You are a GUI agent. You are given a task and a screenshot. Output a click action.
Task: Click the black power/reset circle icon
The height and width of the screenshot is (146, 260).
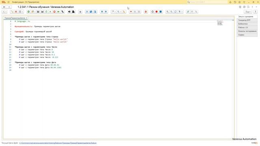(153, 12)
